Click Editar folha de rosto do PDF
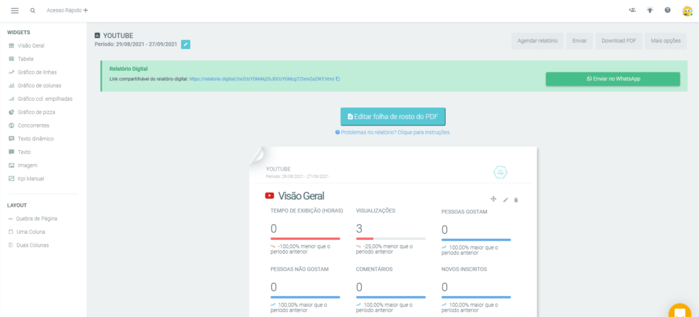 (x=393, y=117)
